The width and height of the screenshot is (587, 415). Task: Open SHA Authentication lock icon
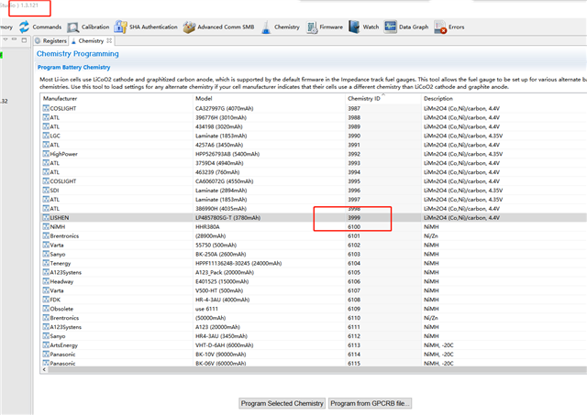[120, 27]
